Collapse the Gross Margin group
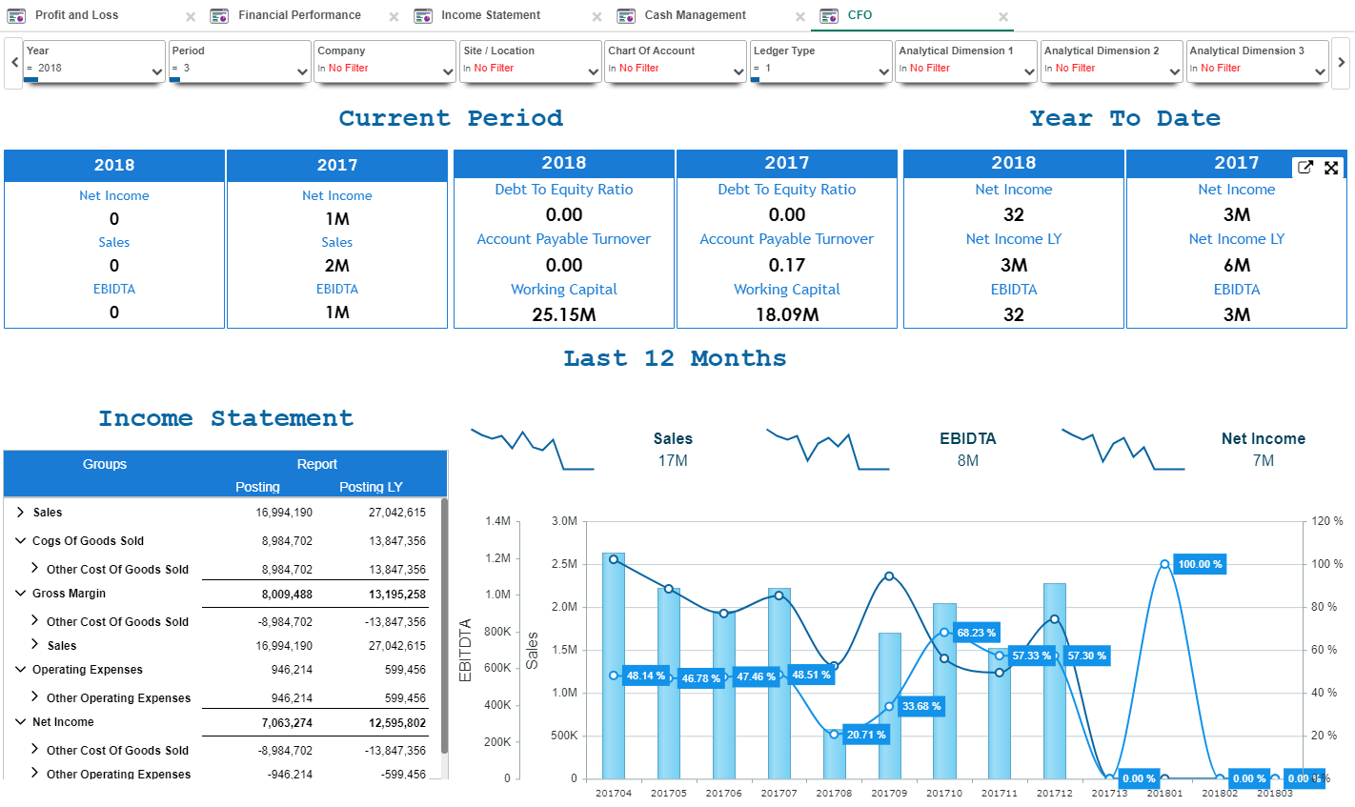 [20, 593]
